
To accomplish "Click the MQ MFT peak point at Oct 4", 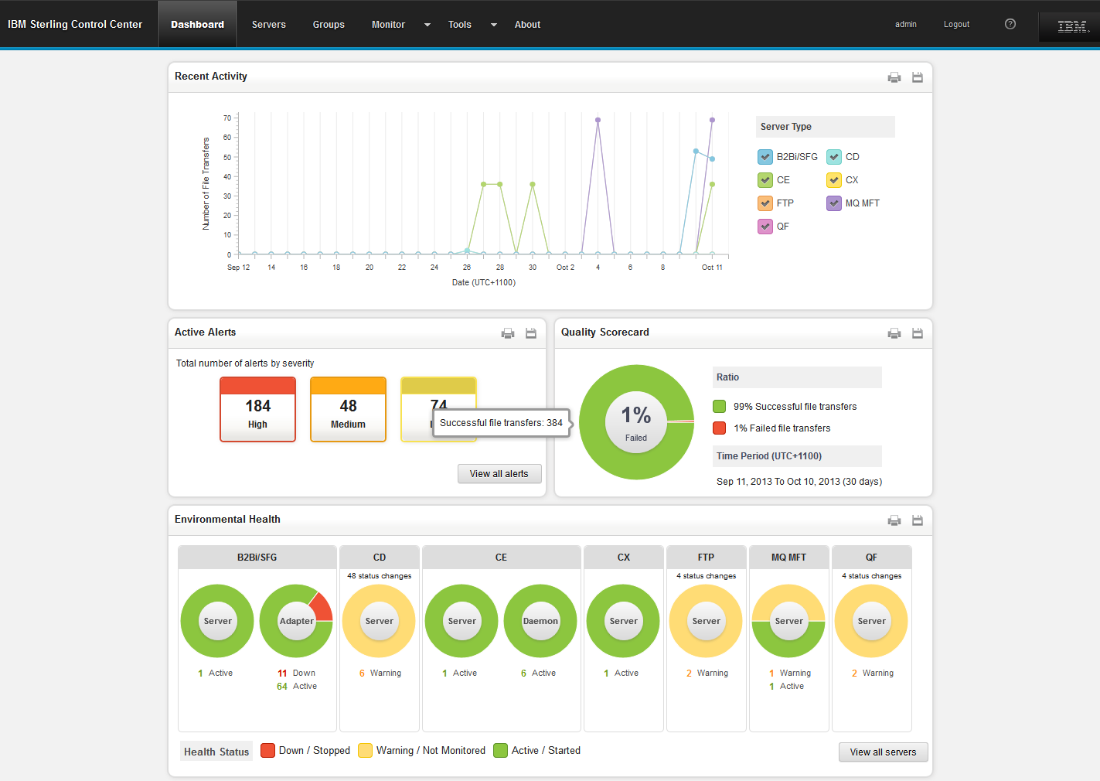I will pyautogui.click(x=598, y=120).
